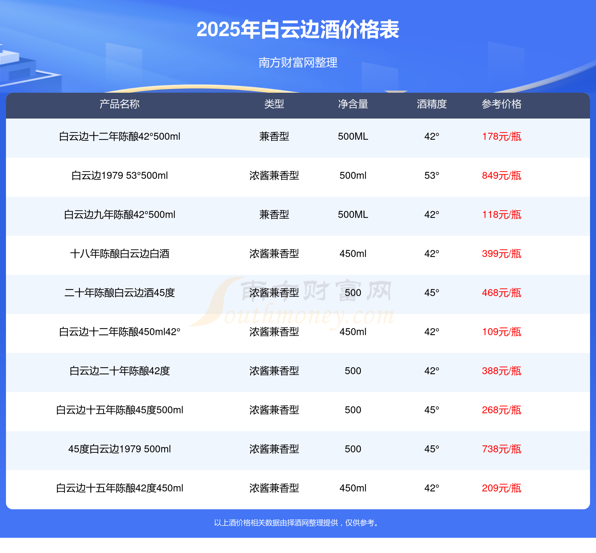The height and width of the screenshot is (553, 596).
Task: Select product 45度白云边1979 500ml
Action: (120, 449)
